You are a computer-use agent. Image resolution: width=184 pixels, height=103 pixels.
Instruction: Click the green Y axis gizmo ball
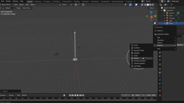[155, 16]
